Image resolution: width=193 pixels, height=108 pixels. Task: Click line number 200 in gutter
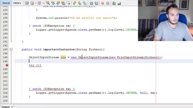(5, 77)
